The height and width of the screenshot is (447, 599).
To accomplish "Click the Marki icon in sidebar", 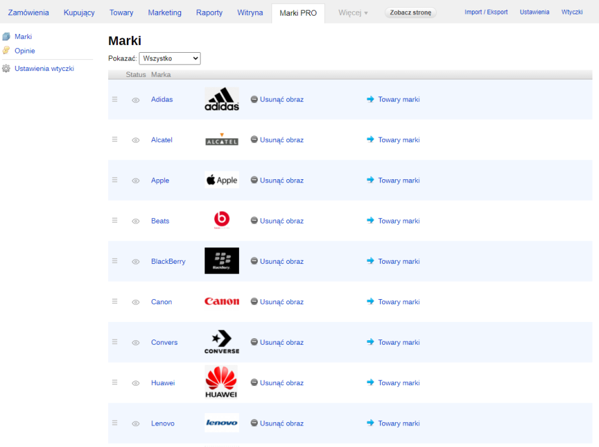I will (x=7, y=37).
